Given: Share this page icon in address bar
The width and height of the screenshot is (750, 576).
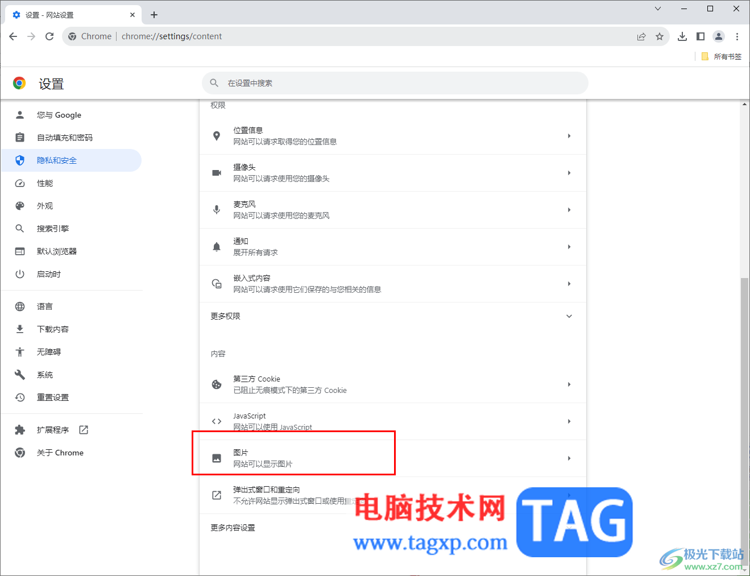Looking at the screenshot, I should click(x=641, y=36).
